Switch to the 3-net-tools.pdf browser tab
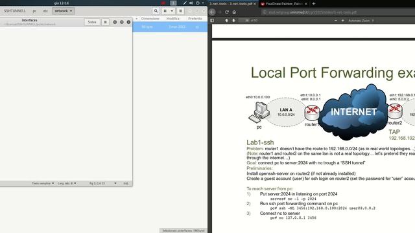 coord(230,4)
